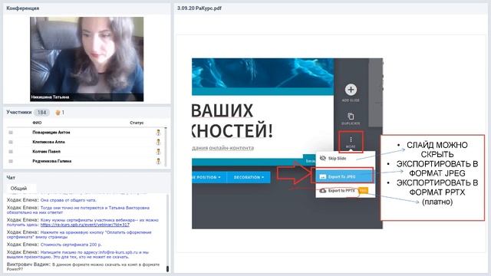Click the presenter webcam video

(87, 59)
